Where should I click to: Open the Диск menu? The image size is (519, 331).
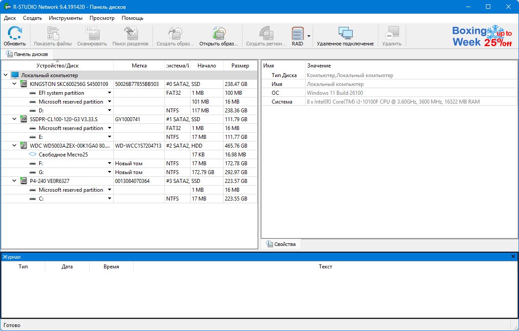tap(10, 18)
